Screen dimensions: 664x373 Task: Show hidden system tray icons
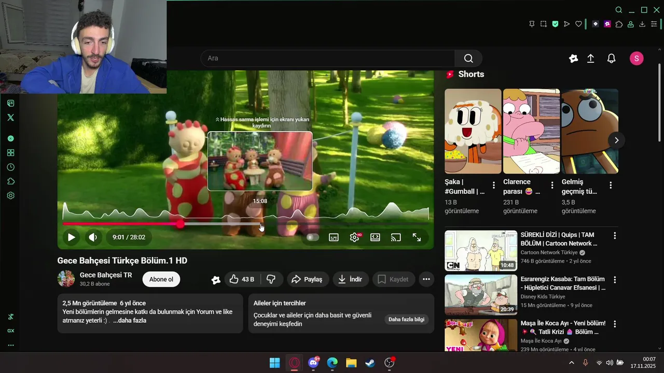click(572, 363)
